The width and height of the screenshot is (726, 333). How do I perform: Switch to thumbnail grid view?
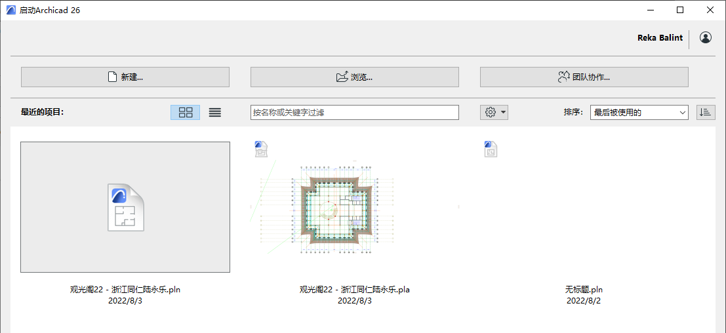click(x=185, y=112)
